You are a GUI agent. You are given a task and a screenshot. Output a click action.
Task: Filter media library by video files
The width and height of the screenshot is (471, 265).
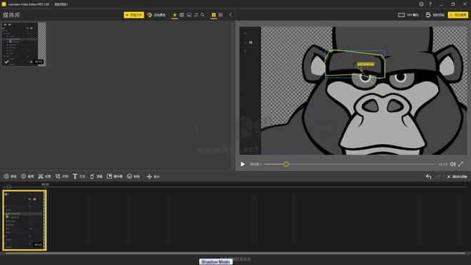point(182,15)
